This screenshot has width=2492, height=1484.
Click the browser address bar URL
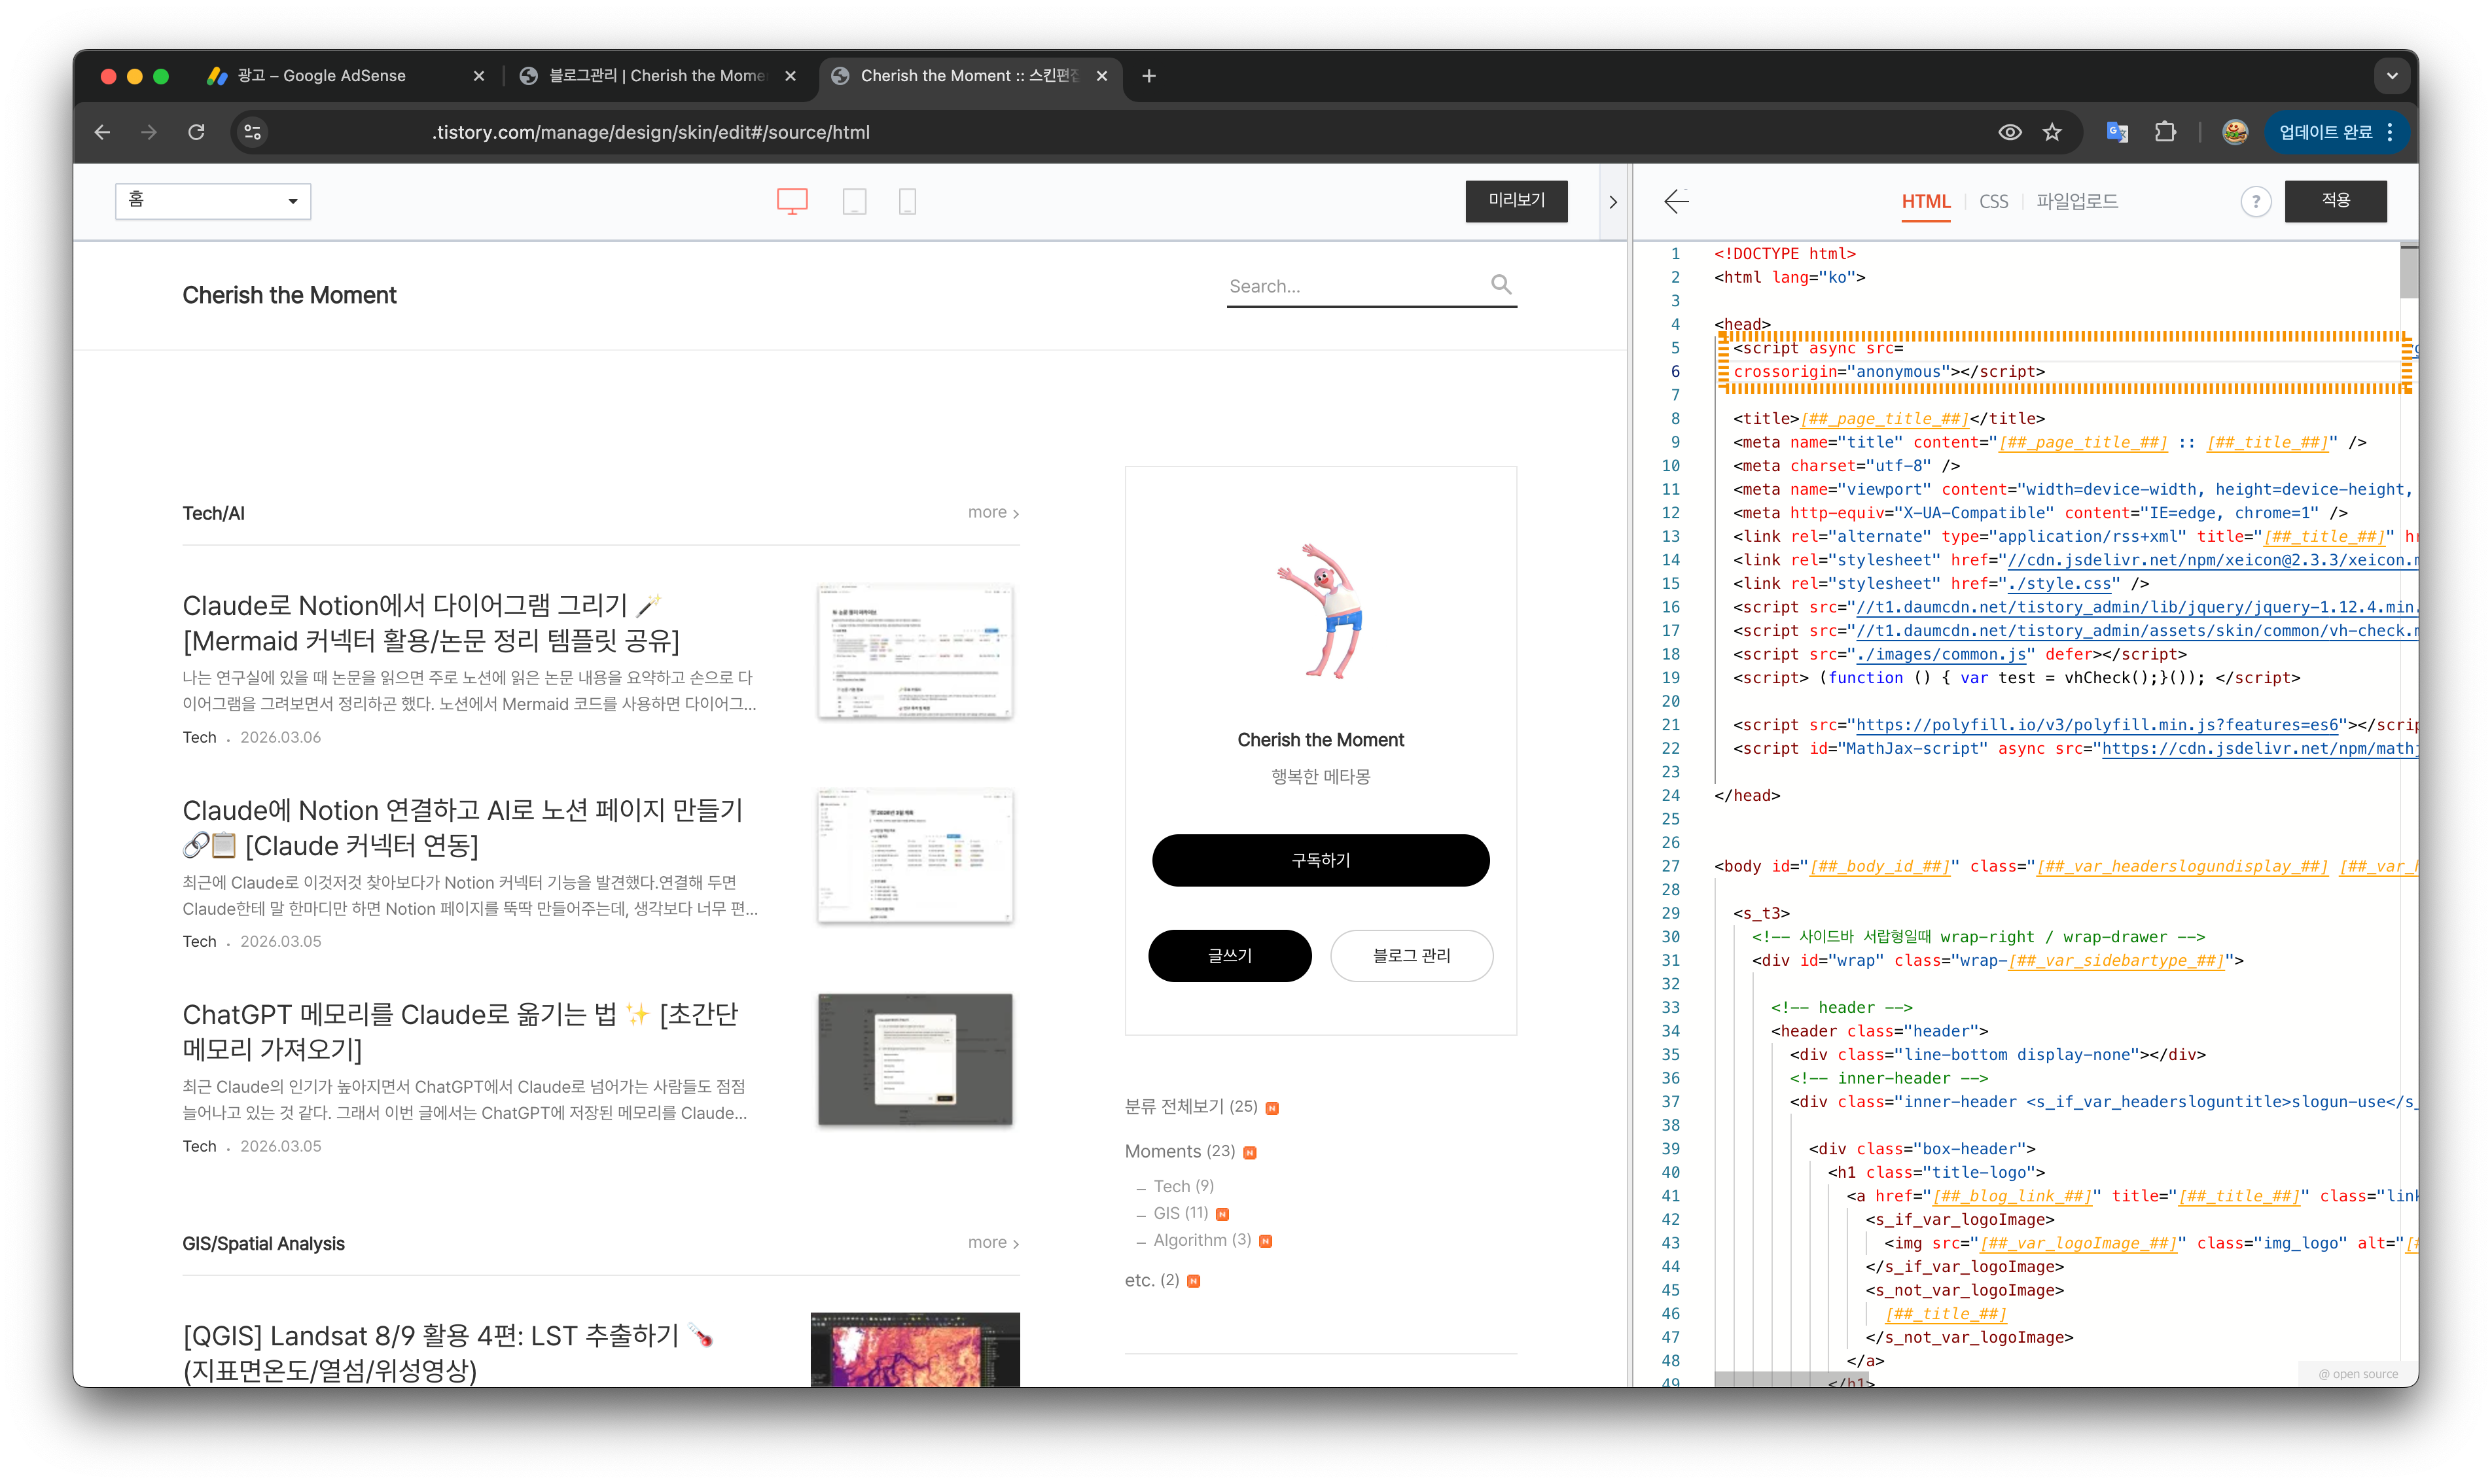(x=651, y=132)
